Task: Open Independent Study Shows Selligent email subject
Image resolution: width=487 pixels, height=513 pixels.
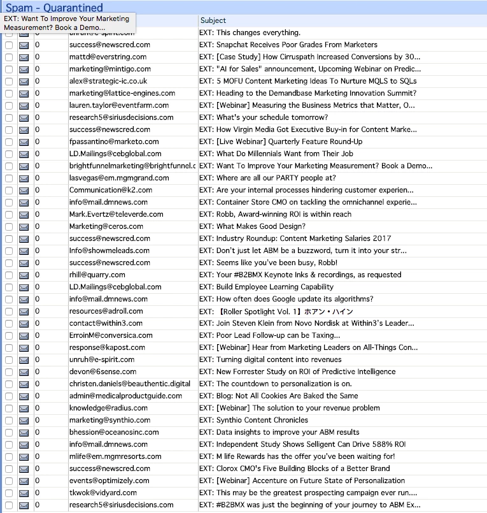Action: 302,444
